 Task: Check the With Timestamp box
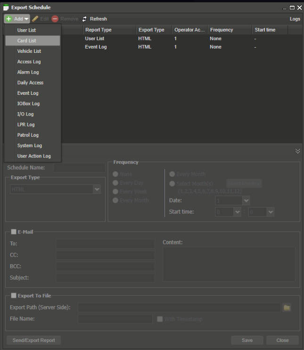point(160,319)
